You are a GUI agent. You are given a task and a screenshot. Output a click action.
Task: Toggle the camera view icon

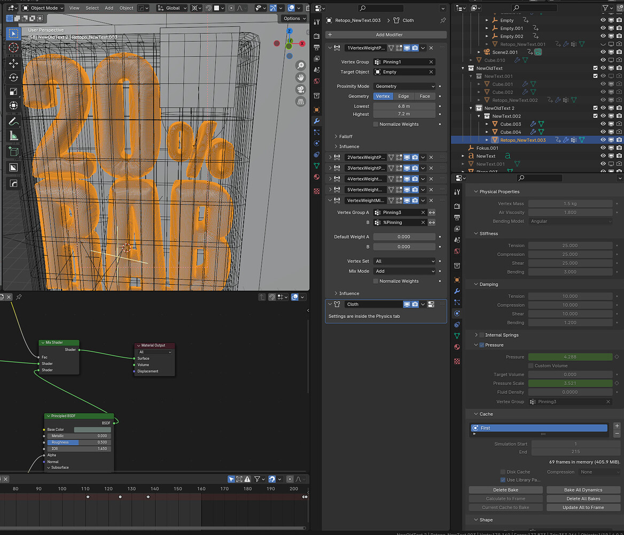[301, 89]
